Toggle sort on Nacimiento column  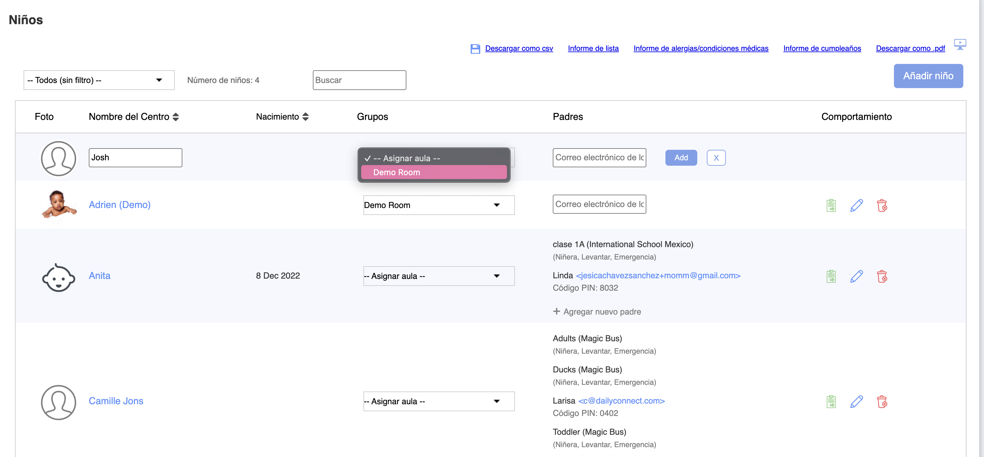(x=305, y=117)
